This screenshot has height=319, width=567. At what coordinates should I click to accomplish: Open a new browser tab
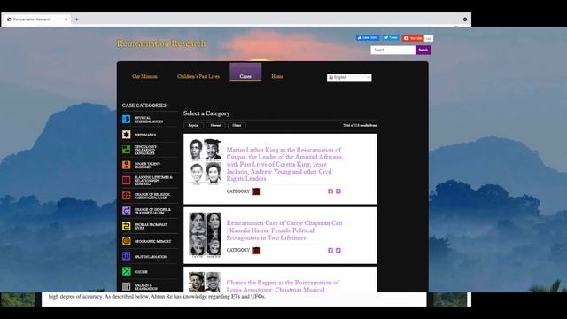[x=77, y=19]
